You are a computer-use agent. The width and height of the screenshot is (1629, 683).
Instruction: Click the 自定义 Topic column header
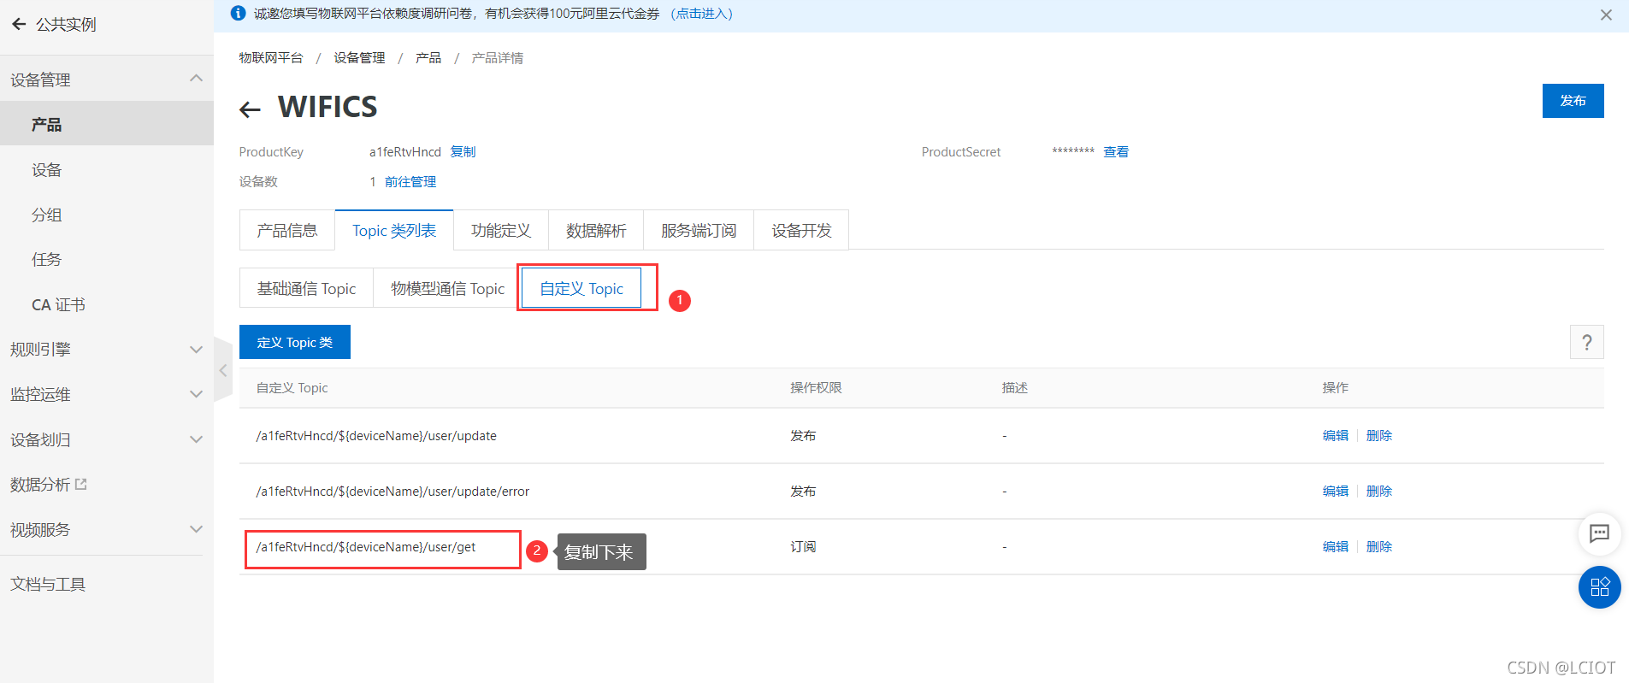click(x=292, y=387)
